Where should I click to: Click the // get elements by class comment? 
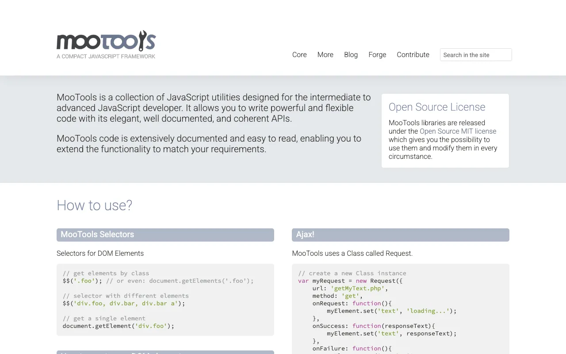[106, 273]
